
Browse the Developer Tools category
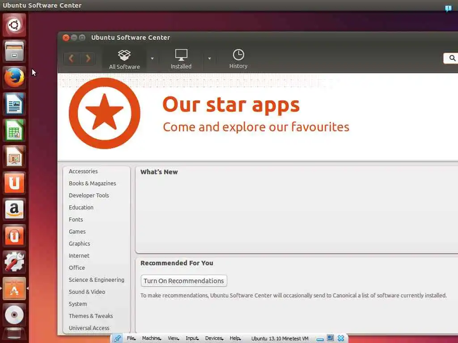pyautogui.click(x=89, y=196)
